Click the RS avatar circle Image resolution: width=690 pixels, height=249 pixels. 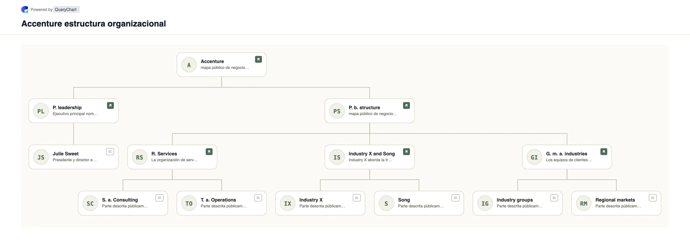tap(140, 157)
